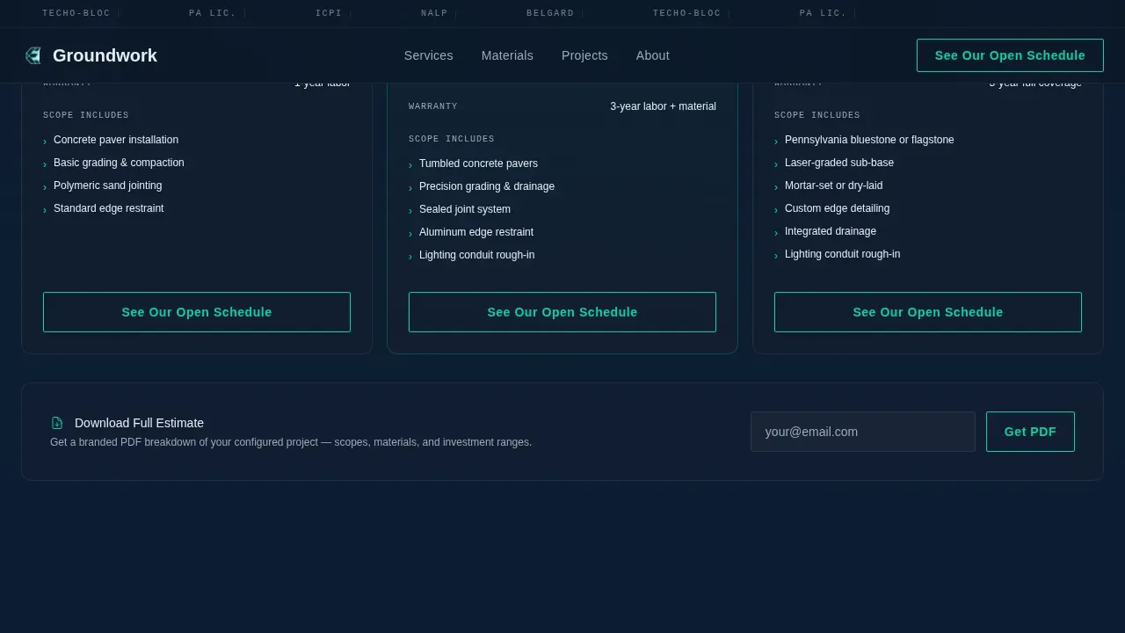Click the Integrated drainage item
Image resolution: width=1125 pixels, height=633 pixels.
tap(831, 231)
